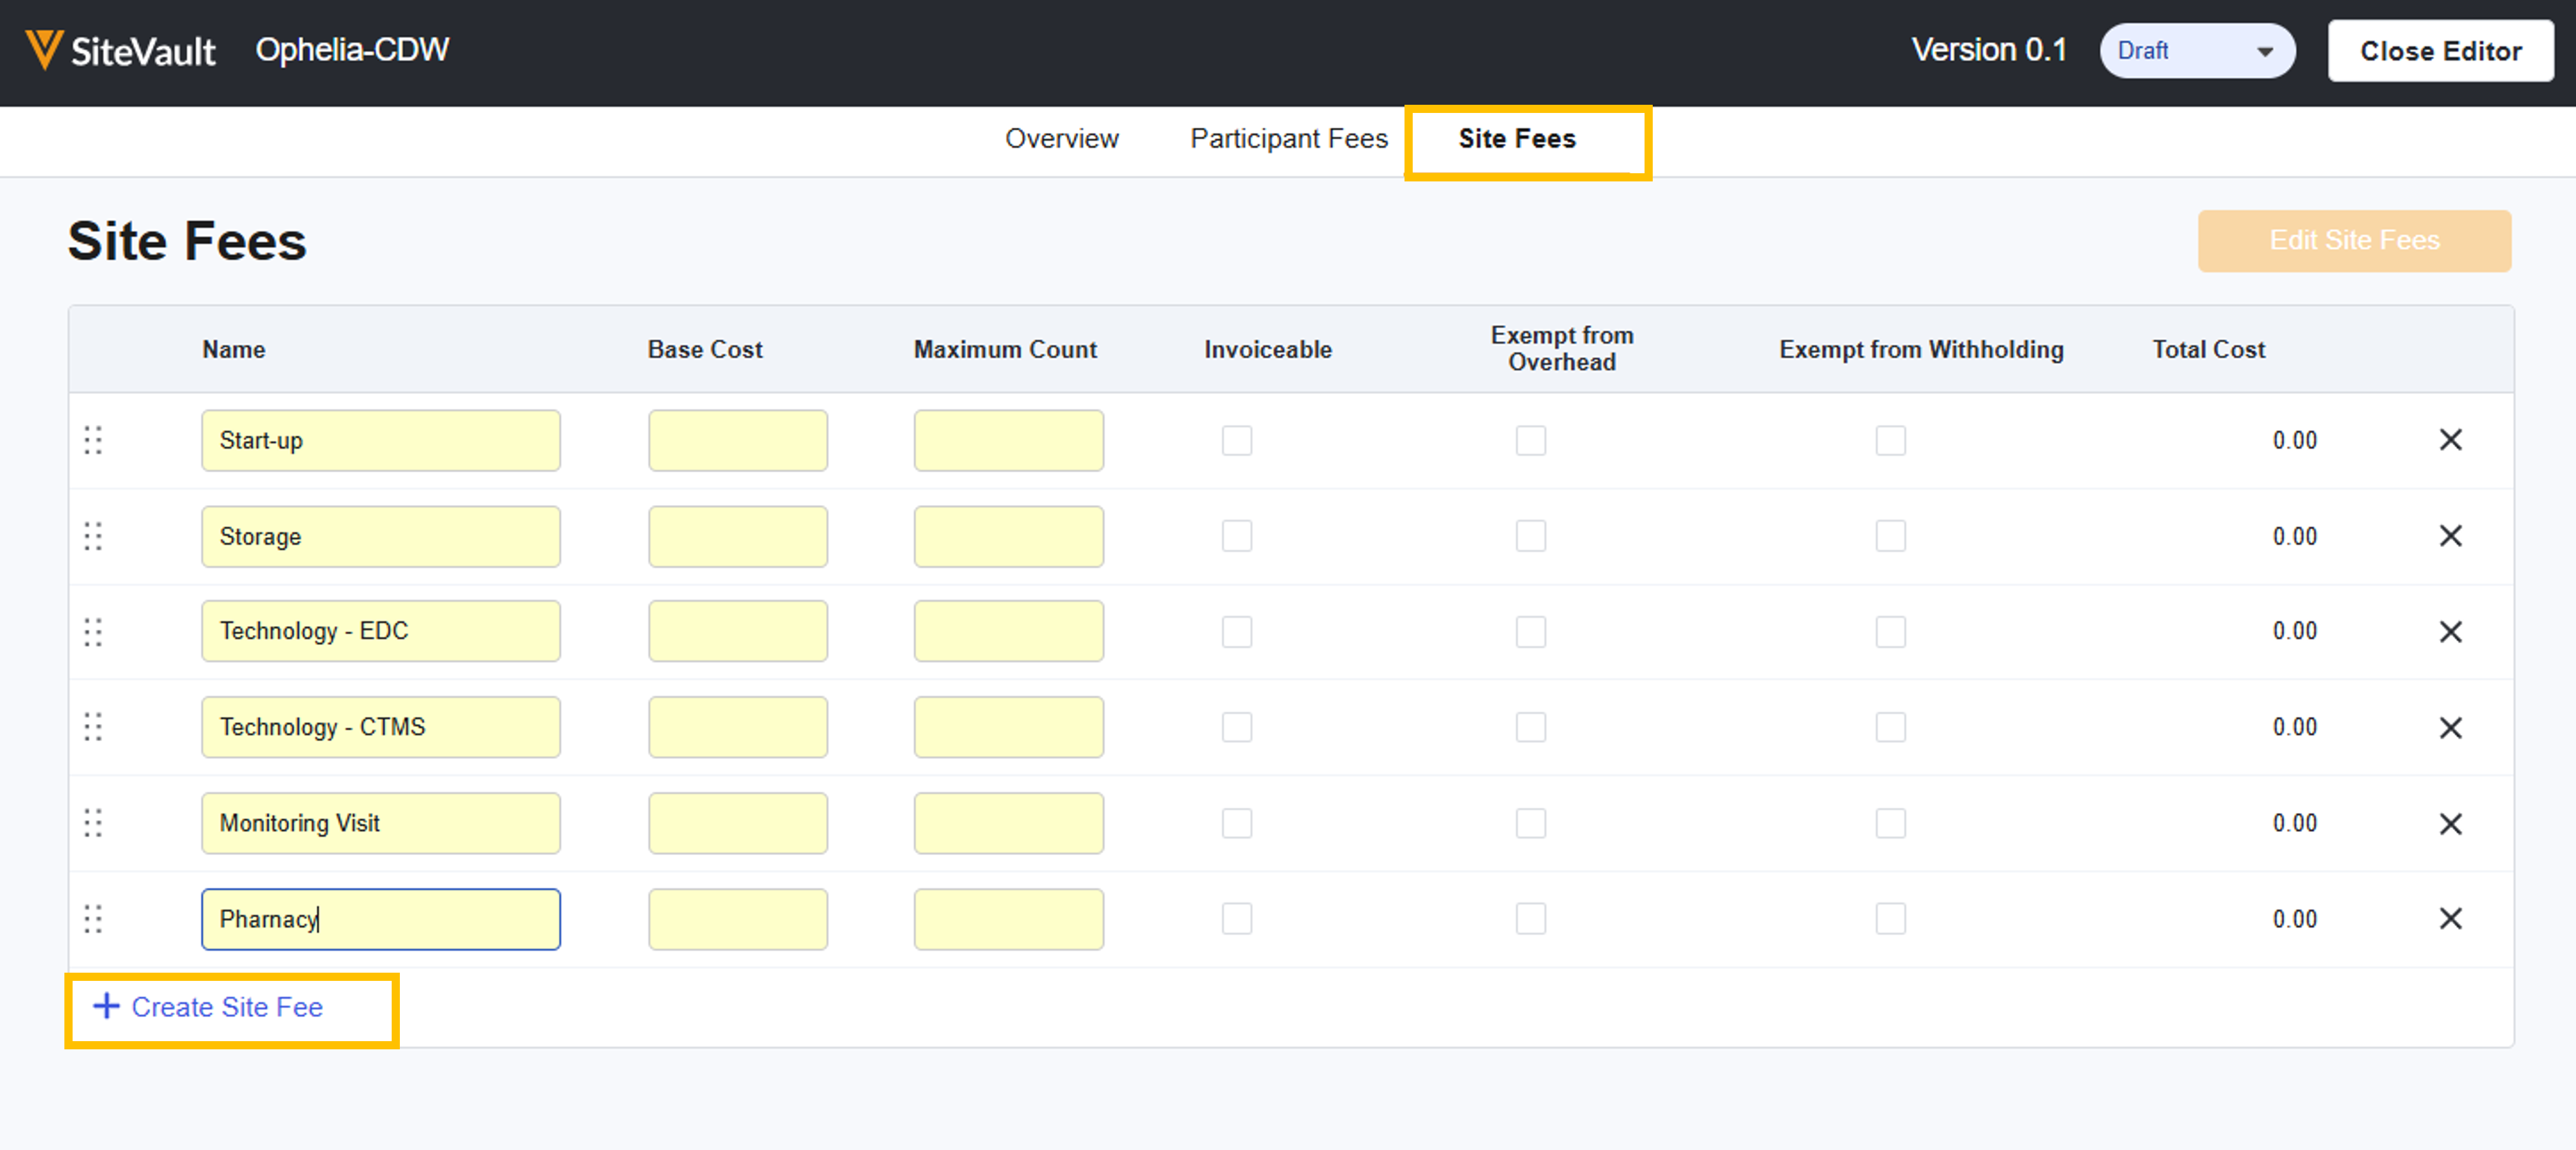
Task: Click the Edit Site Fees button
Action: [2353, 241]
